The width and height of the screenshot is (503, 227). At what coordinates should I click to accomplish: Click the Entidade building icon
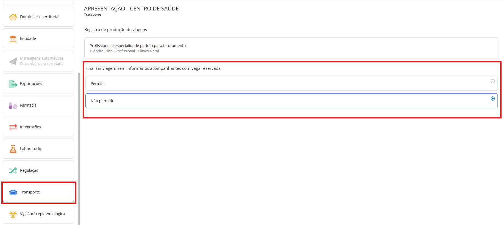[13, 39]
